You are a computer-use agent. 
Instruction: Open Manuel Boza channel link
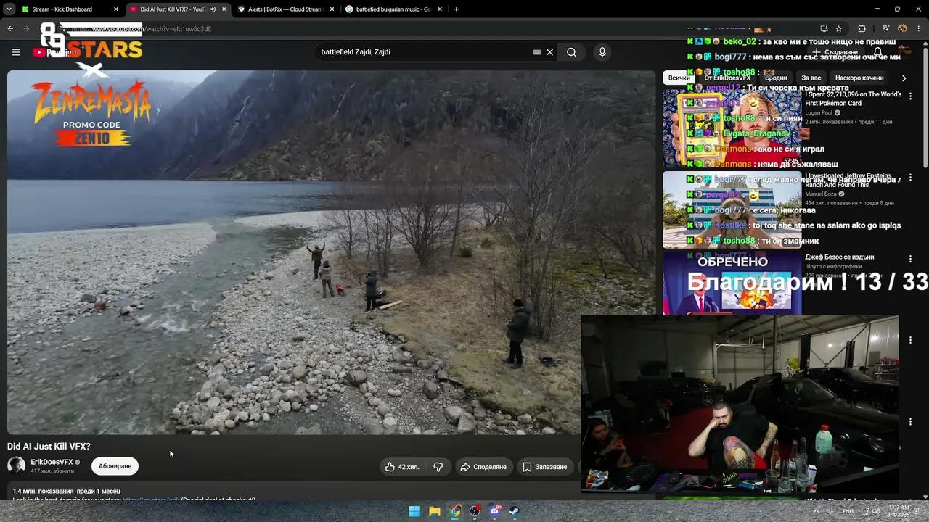tap(821, 194)
